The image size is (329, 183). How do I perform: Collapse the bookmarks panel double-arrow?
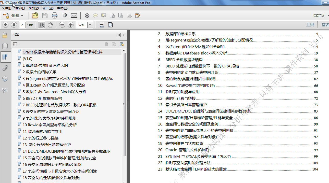[118, 35]
